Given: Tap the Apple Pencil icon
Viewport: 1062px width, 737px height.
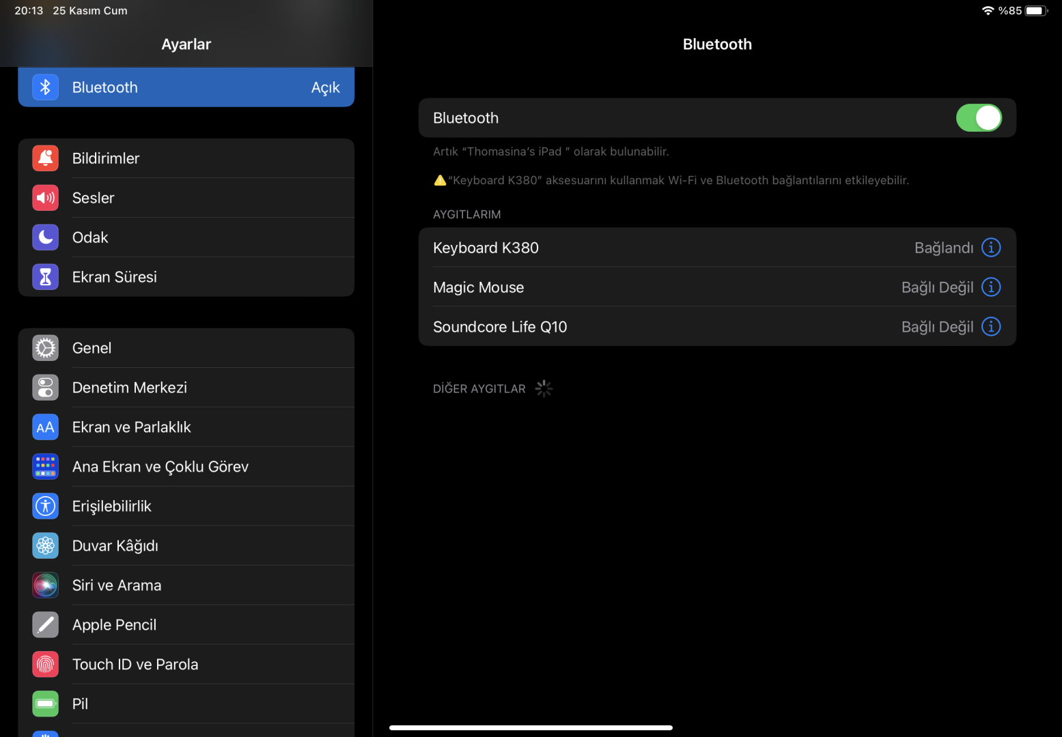Looking at the screenshot, I should click(45, 625).
